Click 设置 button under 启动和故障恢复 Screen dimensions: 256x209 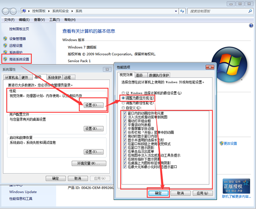pos(93,152)
